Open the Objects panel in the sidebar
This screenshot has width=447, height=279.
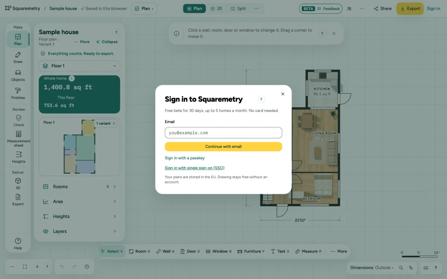click(x=18, y=76)
